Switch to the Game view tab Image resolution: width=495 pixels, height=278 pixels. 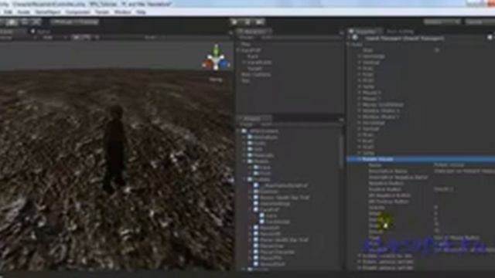click(x=41, y=32)
